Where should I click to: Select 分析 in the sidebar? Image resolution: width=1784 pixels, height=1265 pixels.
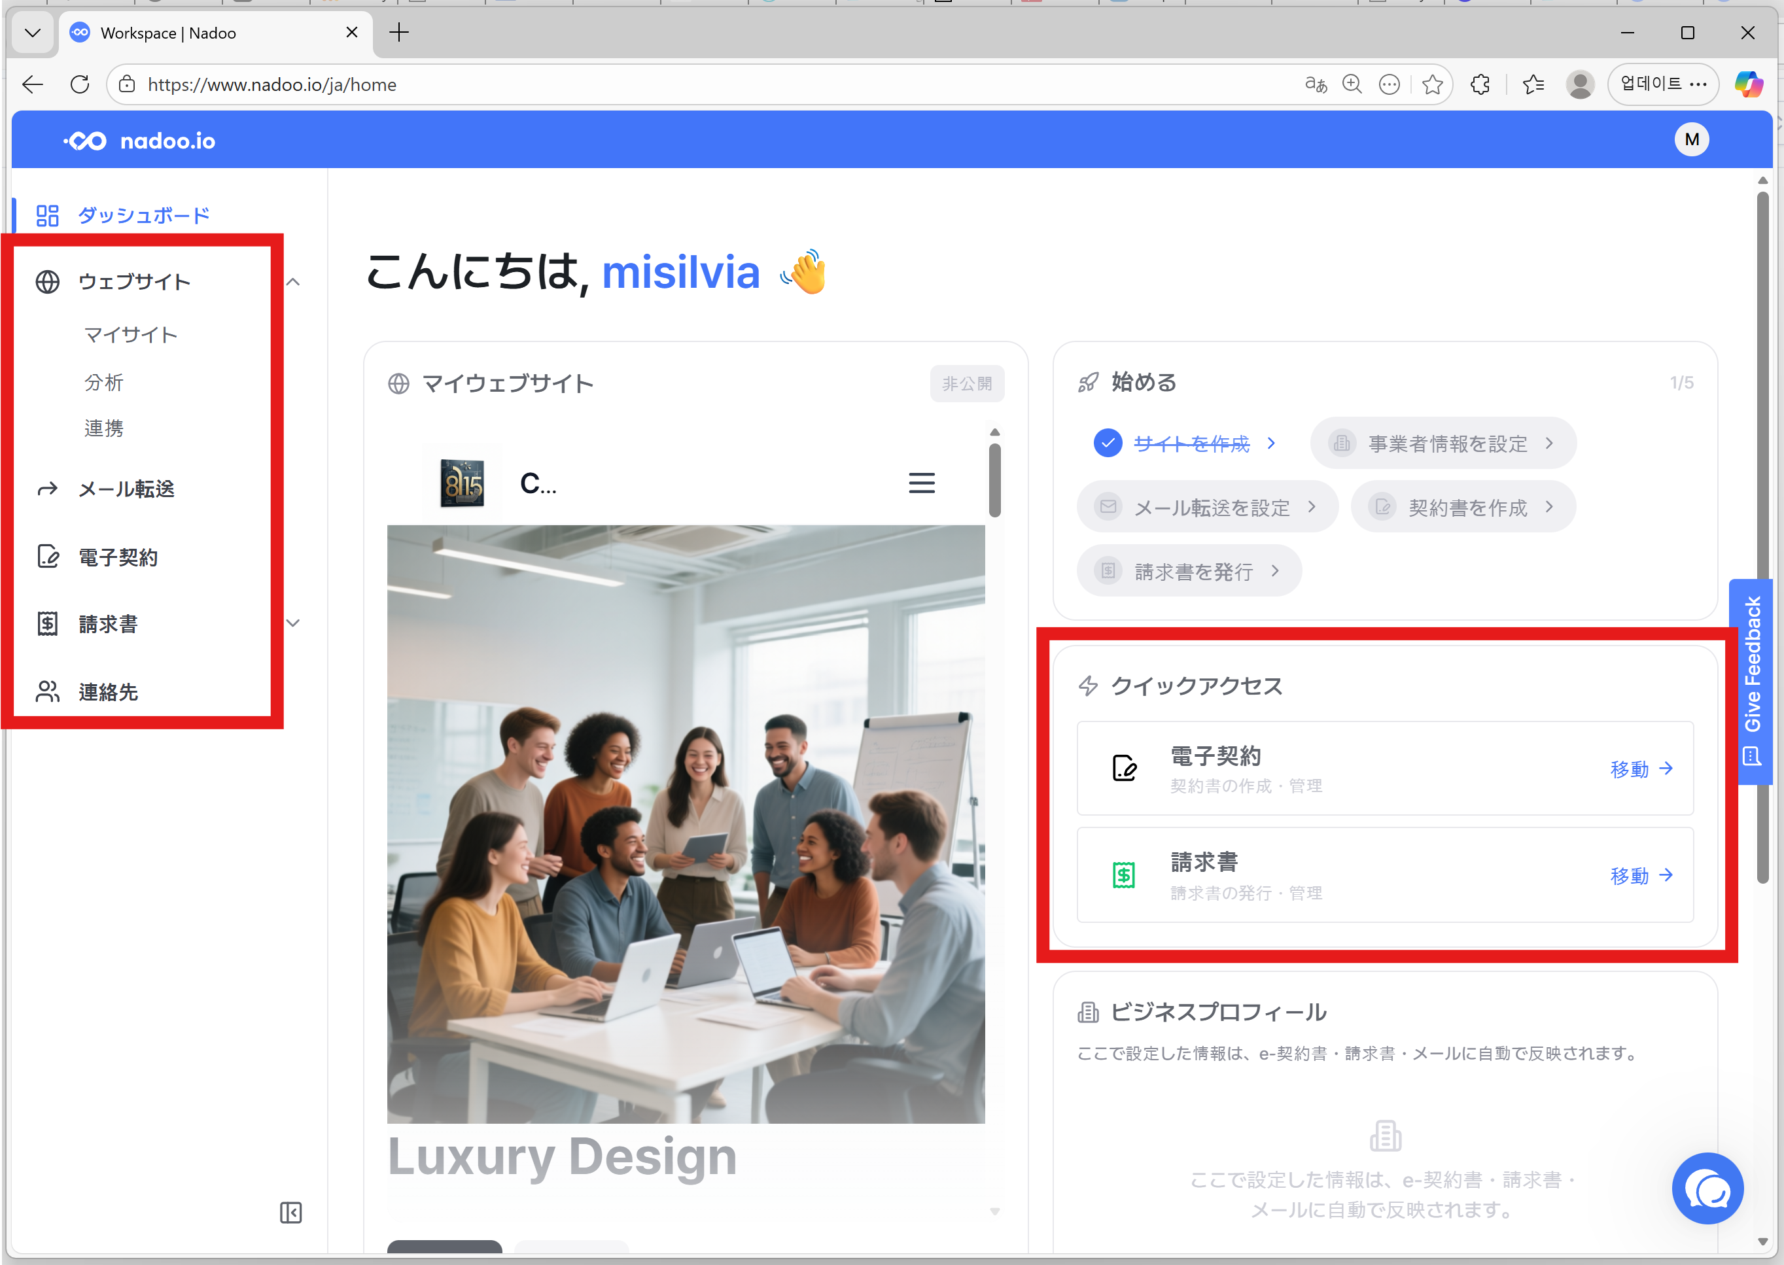tap(103, 383)
